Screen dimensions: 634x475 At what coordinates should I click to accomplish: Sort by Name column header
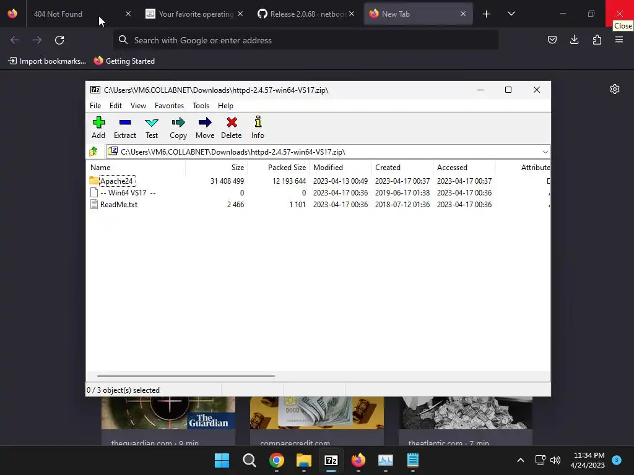[x=136, y=167]
